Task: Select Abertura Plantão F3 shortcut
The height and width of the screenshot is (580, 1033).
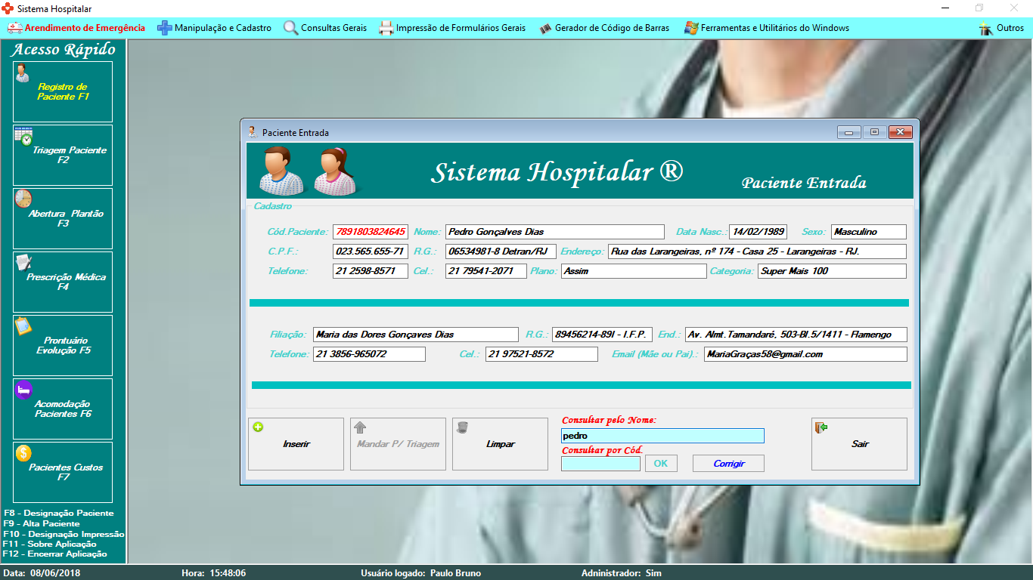Action: (x=63, y=219)
